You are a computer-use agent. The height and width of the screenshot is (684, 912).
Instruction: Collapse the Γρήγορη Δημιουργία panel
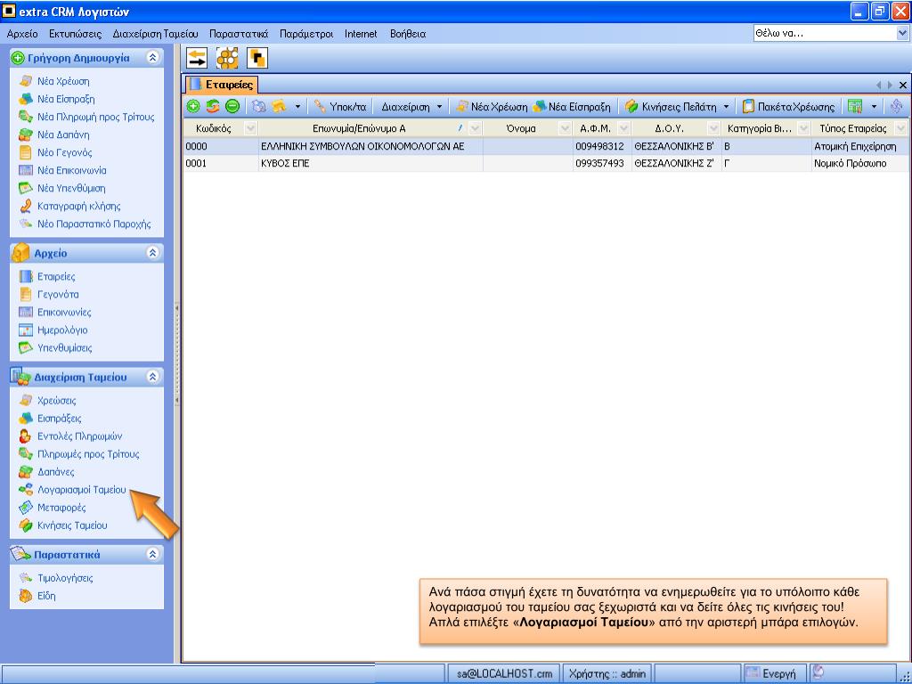(x=152, y=58)
